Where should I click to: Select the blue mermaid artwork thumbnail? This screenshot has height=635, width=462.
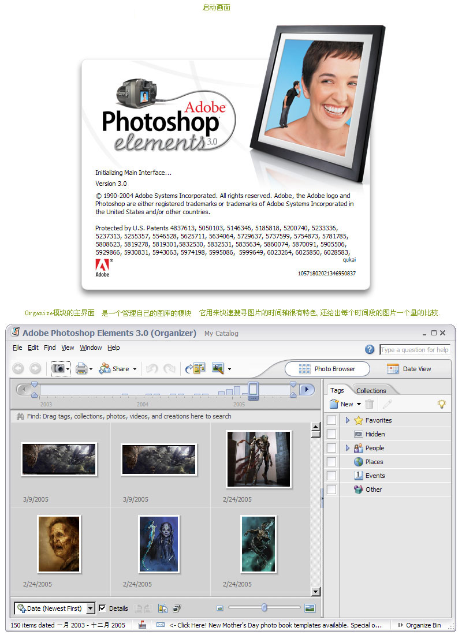159,544
